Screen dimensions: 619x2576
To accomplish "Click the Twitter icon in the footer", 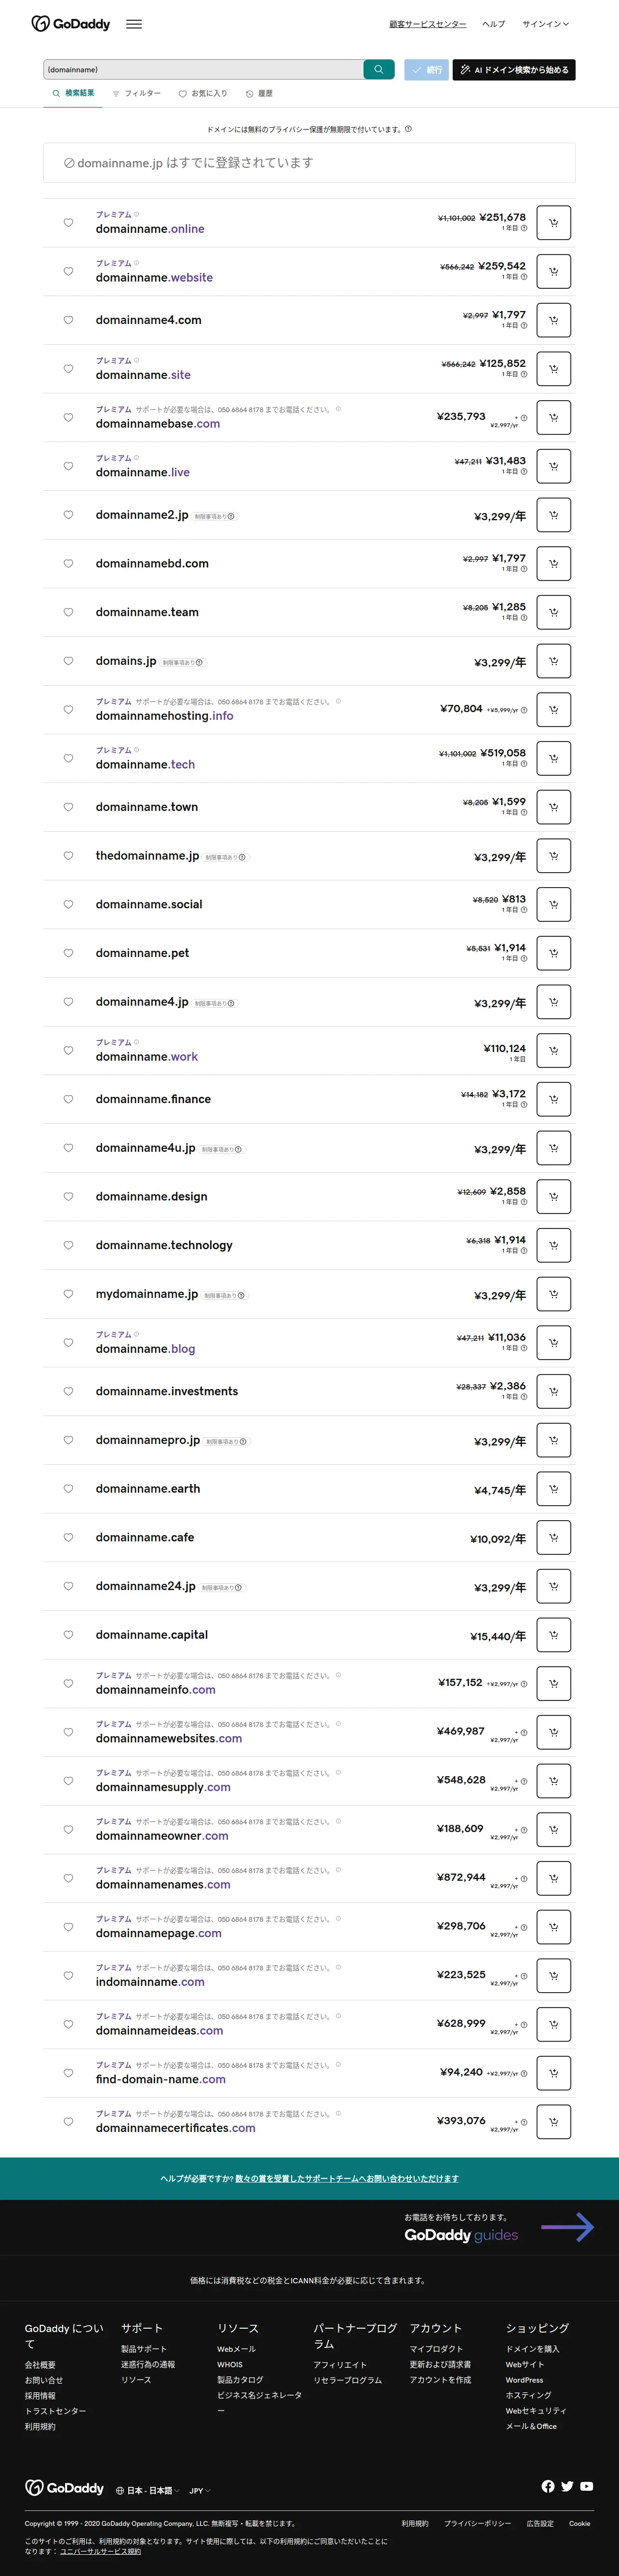I will 567,2486.
